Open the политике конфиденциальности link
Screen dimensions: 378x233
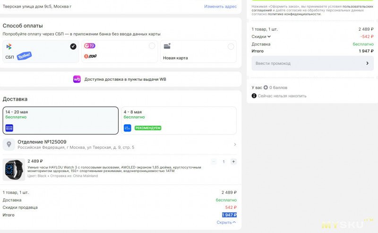(294, 14)
